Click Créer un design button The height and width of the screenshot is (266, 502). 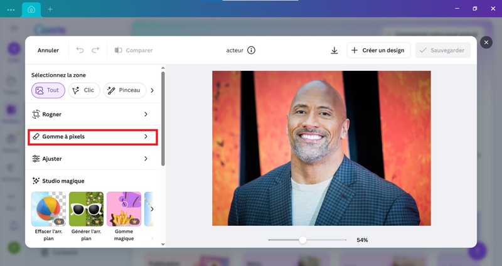378,50
